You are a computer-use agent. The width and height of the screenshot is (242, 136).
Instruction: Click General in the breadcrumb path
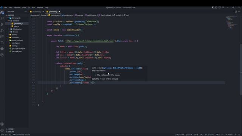[x=43, y=15]
